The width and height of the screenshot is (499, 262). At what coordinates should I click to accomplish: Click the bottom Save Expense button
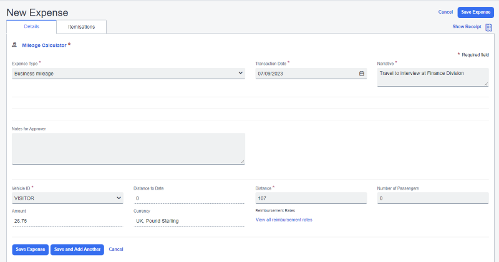click(x=30, y=249)
